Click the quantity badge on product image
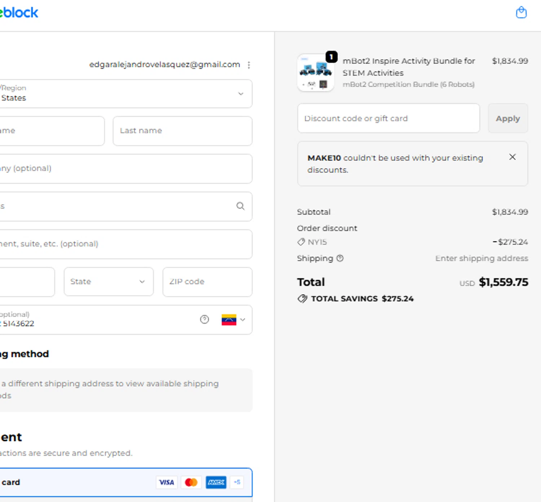The height and width of the screenshot is (502, 541). click(331, 57)
